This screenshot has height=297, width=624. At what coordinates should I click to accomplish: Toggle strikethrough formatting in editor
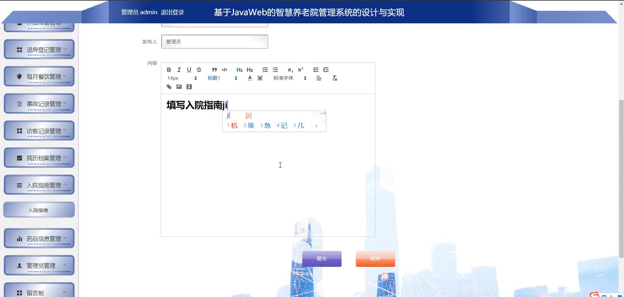tap(199, 70)
